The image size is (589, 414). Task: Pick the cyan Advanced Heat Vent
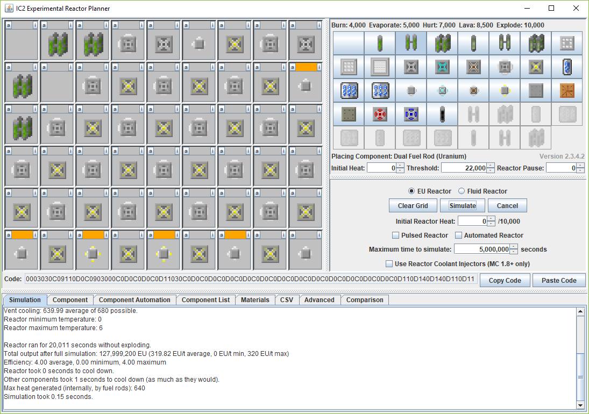(443, 66)
